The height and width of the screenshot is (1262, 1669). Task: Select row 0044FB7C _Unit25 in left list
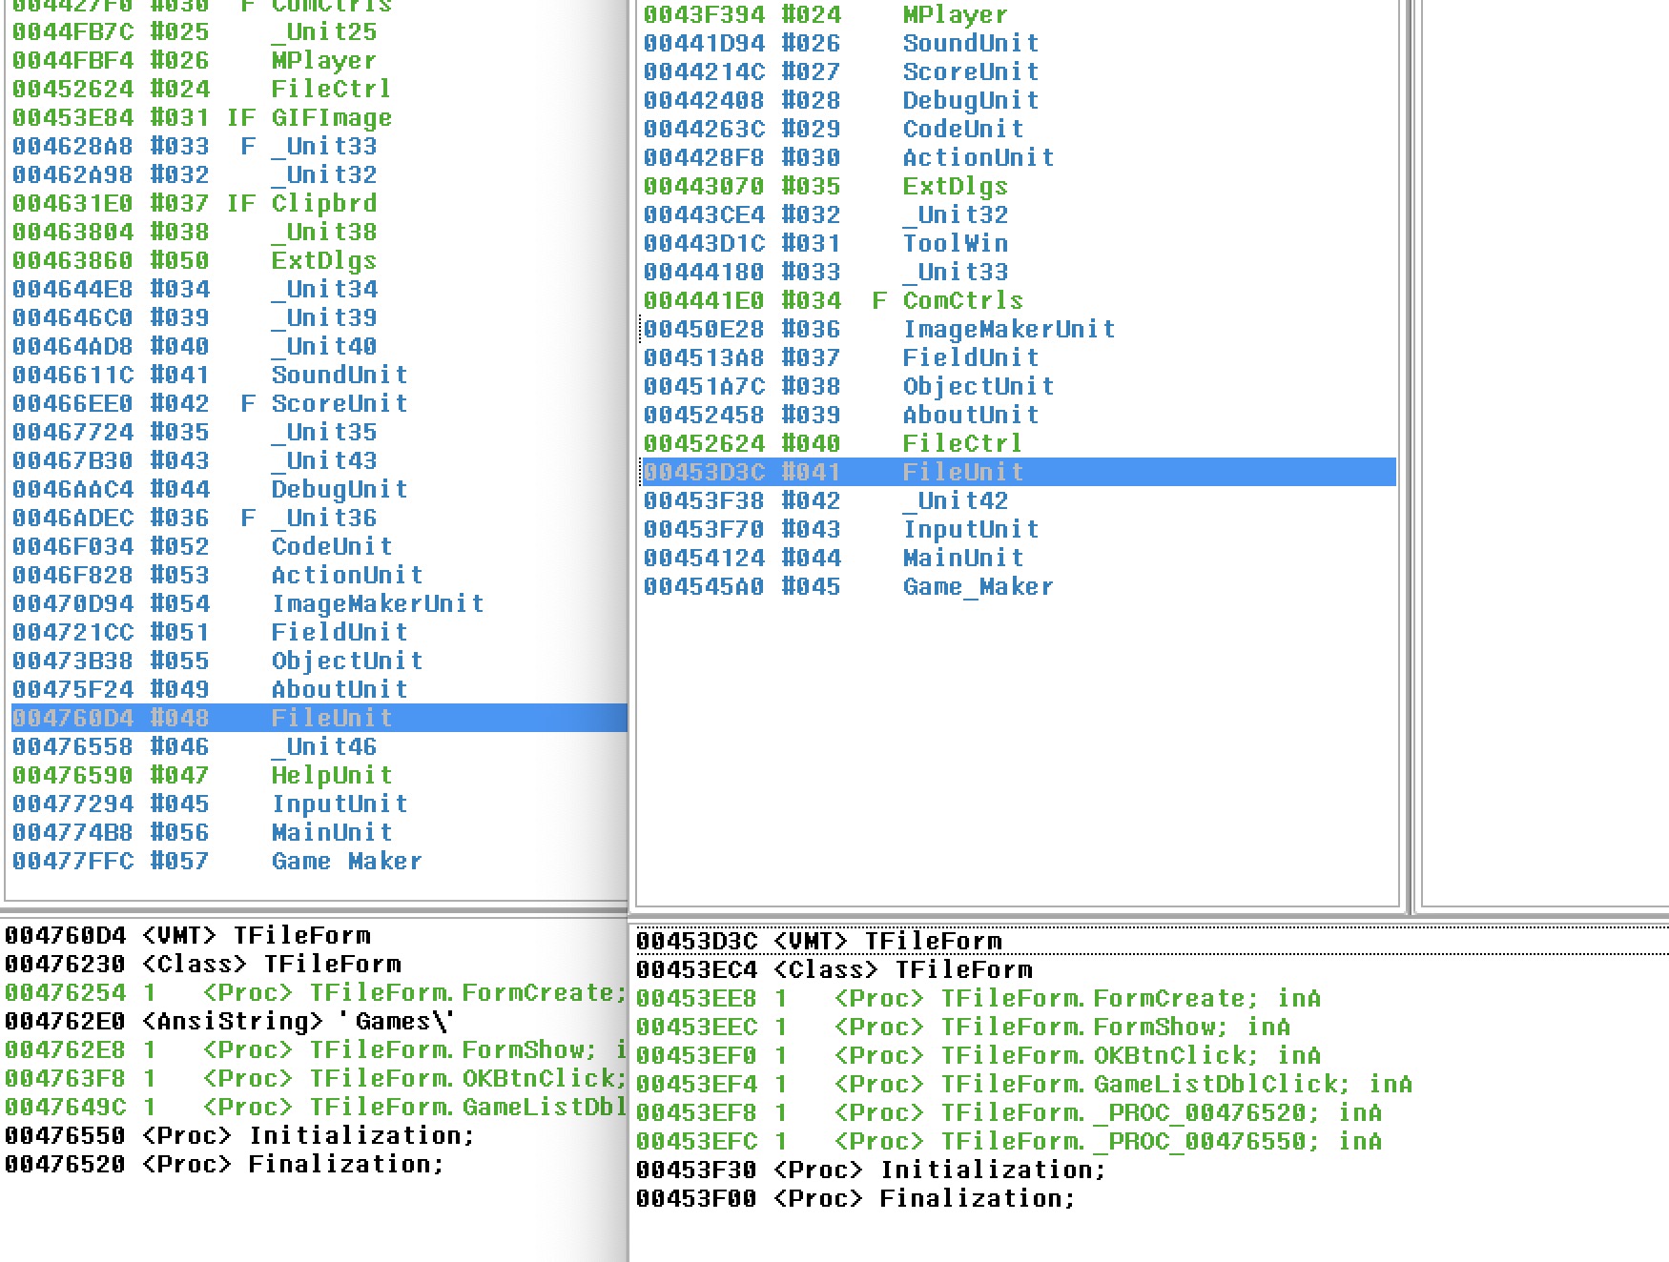(x=319, y=31)
